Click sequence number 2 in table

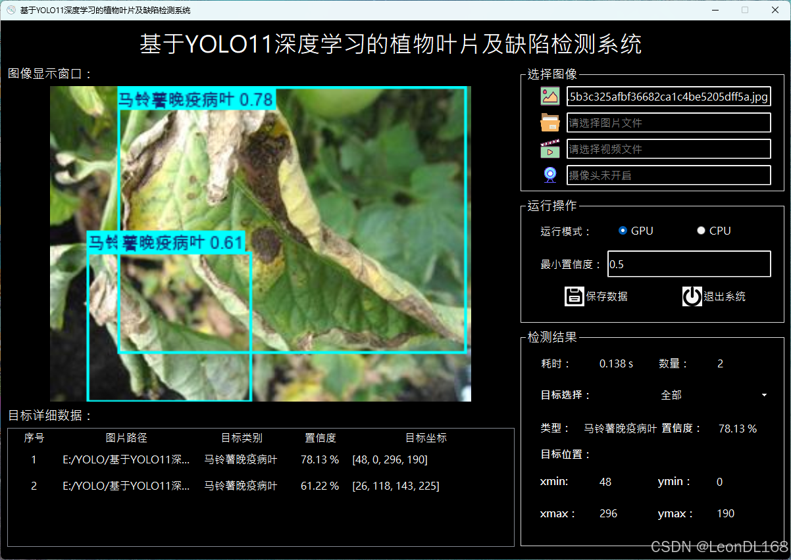pyautogui.click(x=34, y=486)
